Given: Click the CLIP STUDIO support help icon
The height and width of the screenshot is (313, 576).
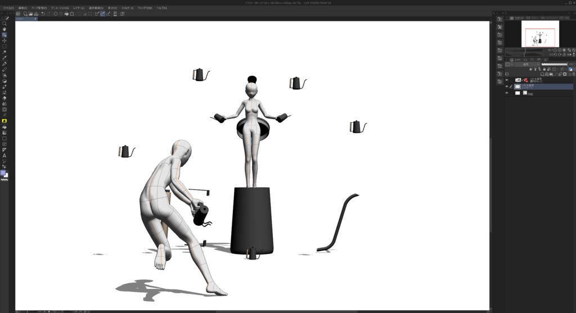Looking at the screenshot, I should (x=122, y=13).
